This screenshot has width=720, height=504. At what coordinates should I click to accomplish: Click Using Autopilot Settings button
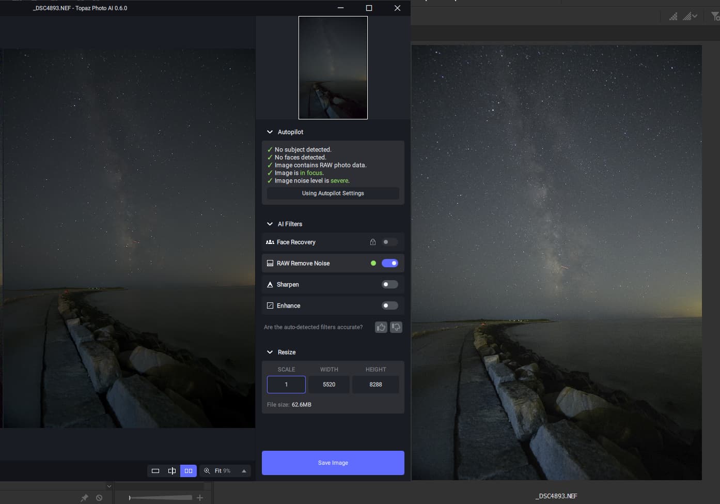click(x=333, y=193)
